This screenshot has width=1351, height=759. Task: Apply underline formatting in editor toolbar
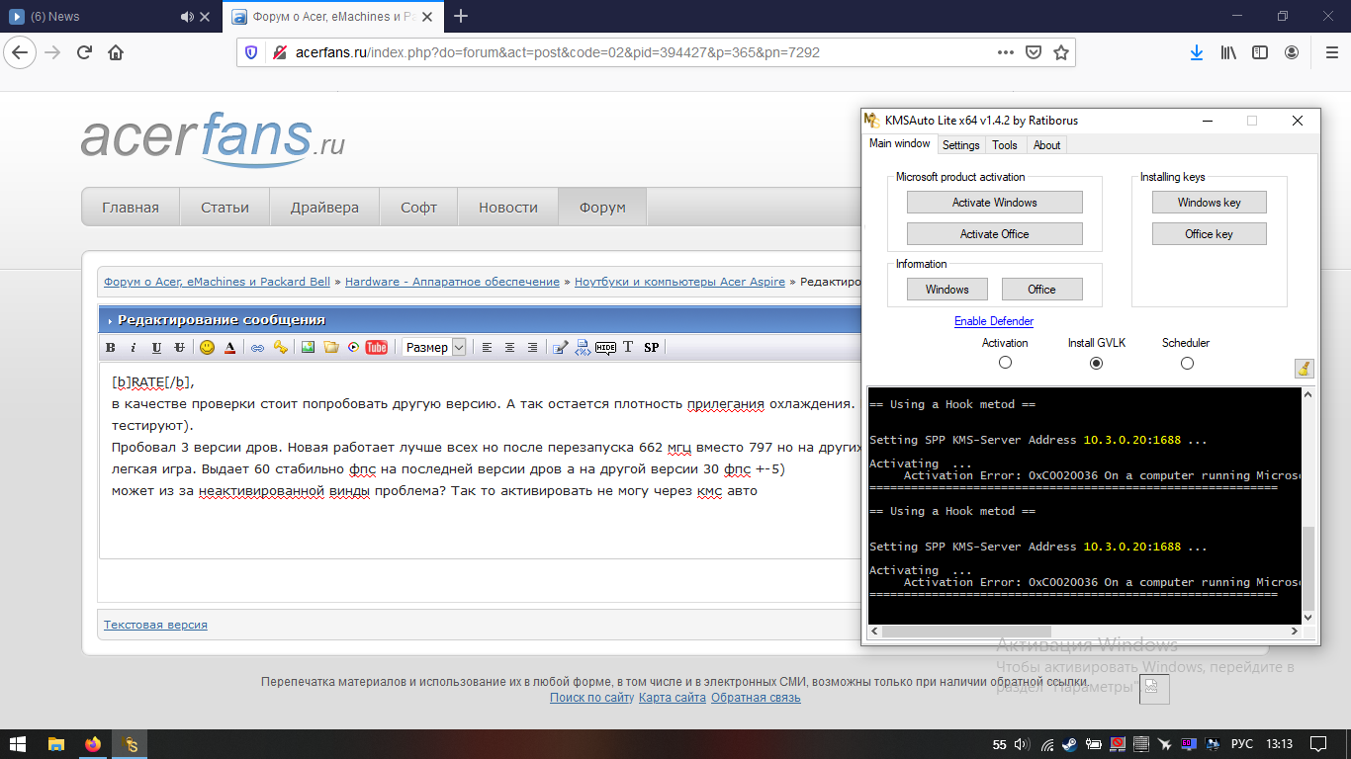[x=156, y=348]
